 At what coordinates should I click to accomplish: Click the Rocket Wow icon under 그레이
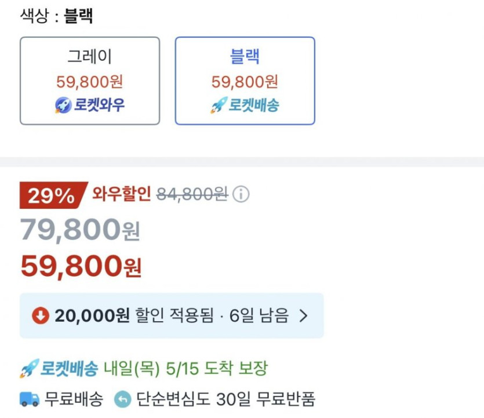[x=63, y=106]
